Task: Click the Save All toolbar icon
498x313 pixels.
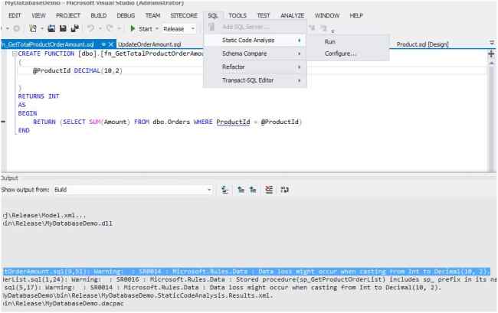Action: point(75,28)
